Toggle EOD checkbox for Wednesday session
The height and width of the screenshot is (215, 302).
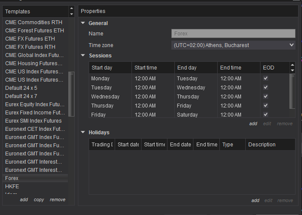[x=266, y=97]
